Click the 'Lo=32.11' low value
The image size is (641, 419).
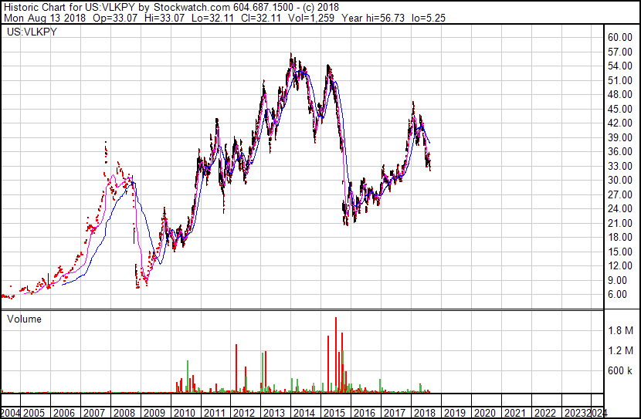coord(212,18)
